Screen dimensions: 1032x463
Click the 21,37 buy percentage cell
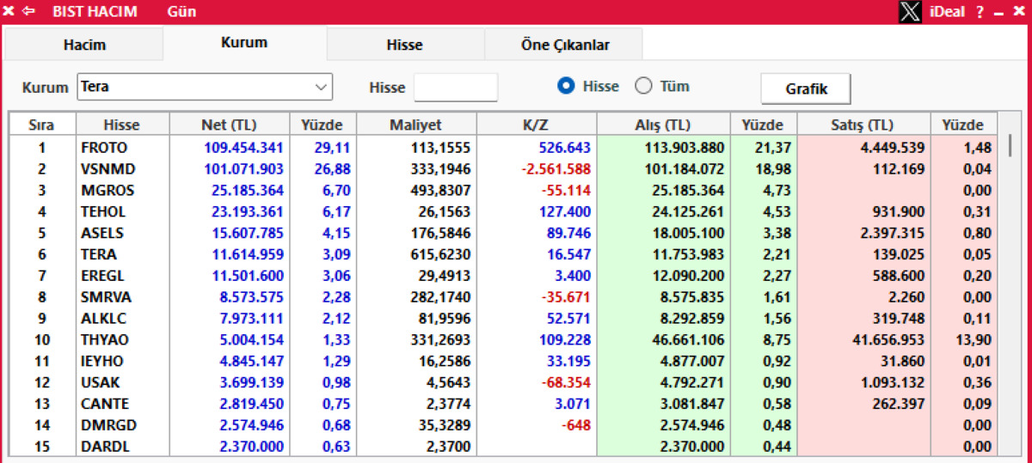(x=774, y=148)
